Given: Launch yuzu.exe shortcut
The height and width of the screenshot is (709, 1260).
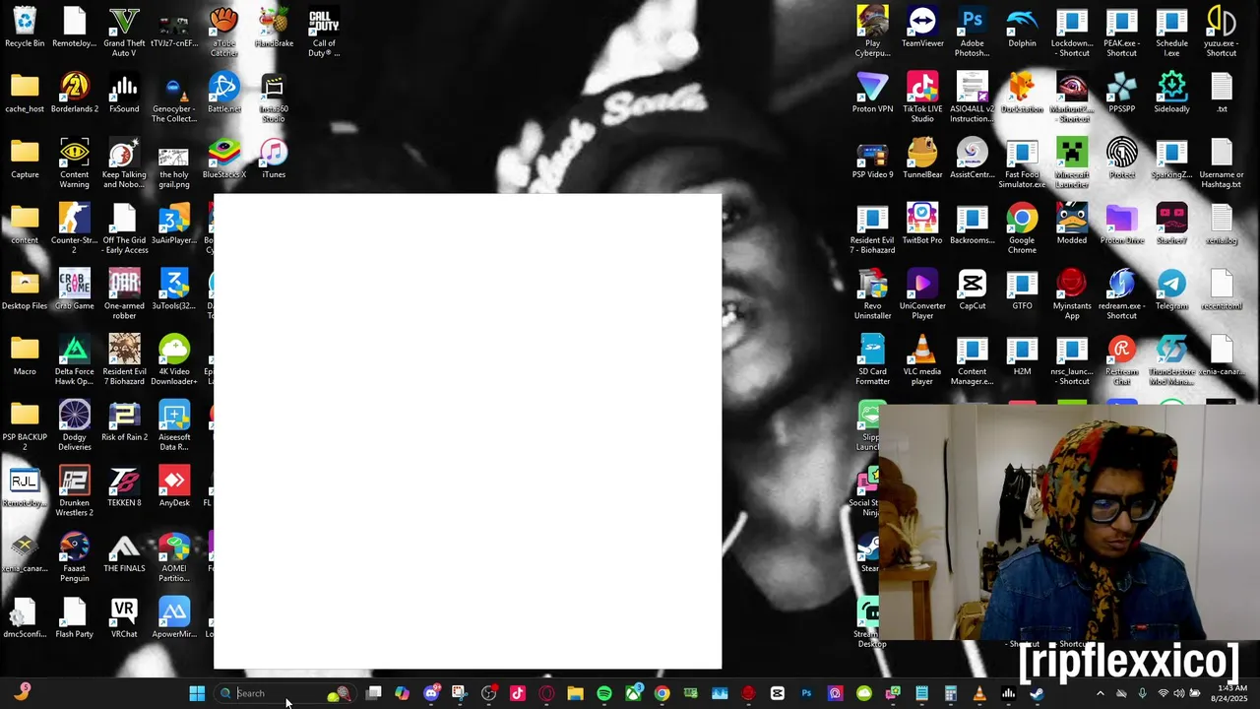Looking at the screenshot, I should pos(1222,32).
